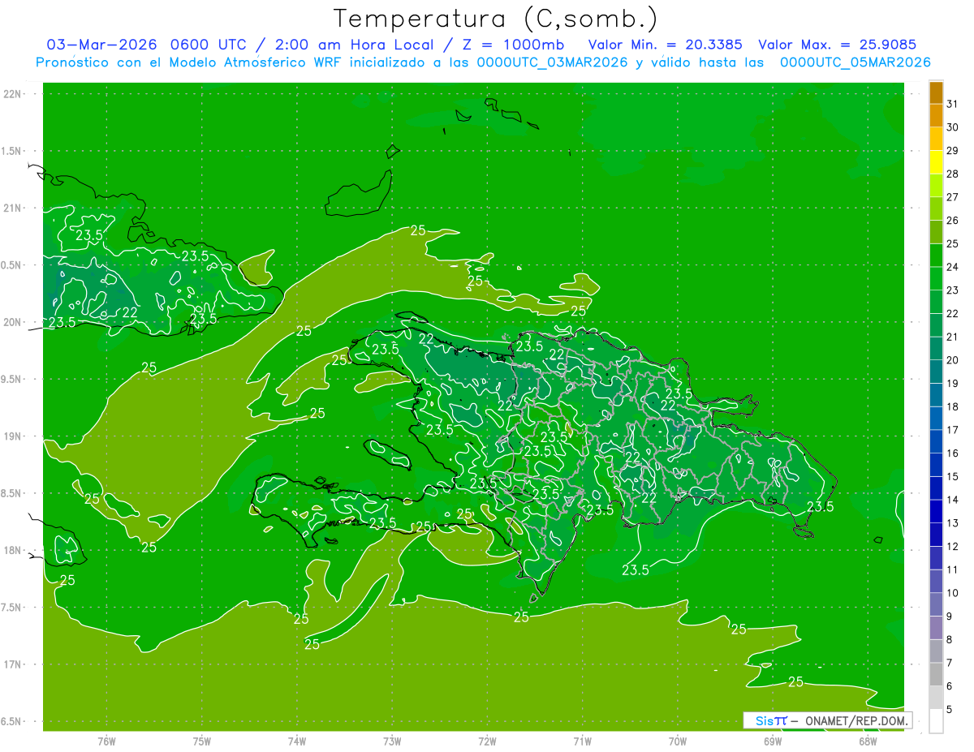Click the Valor Max. = 25.9085 text
Image resolution: width=974 pixels, height=752 pixels.
[837, 45]
